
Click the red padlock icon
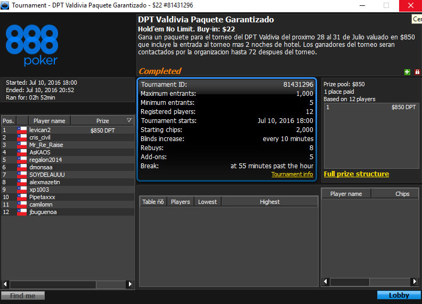coord(417,72)
